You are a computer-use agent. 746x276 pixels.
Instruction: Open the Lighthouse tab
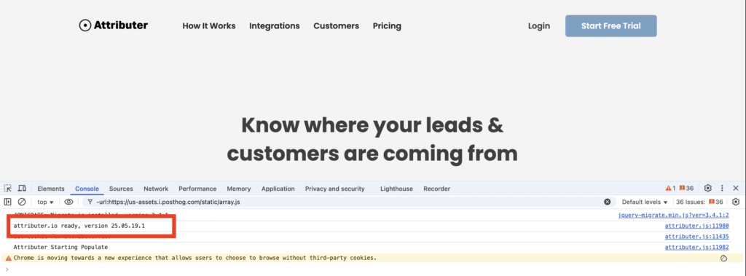396,189
